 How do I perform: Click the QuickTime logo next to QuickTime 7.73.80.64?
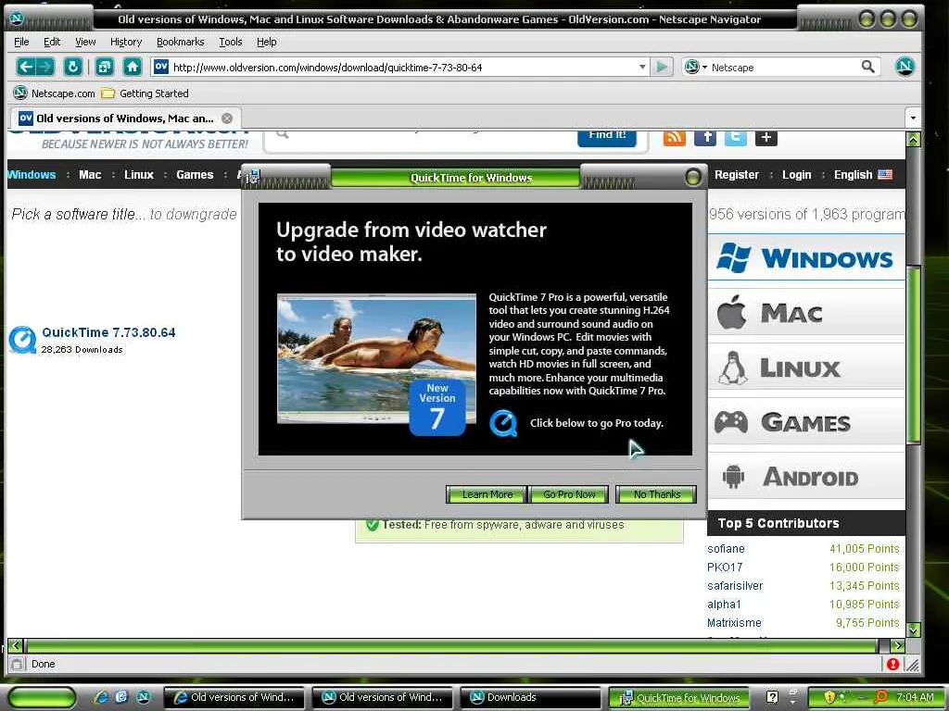coord(22,340)
